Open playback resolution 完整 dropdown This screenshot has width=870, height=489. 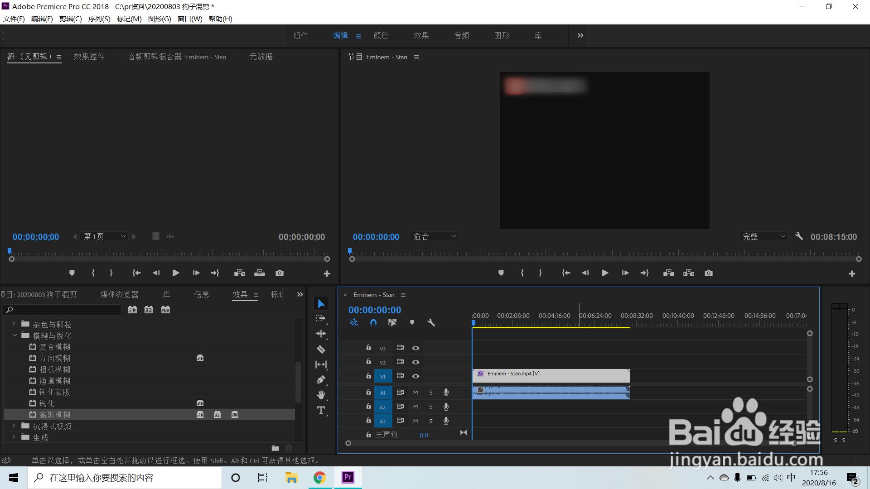pos(764,236)
